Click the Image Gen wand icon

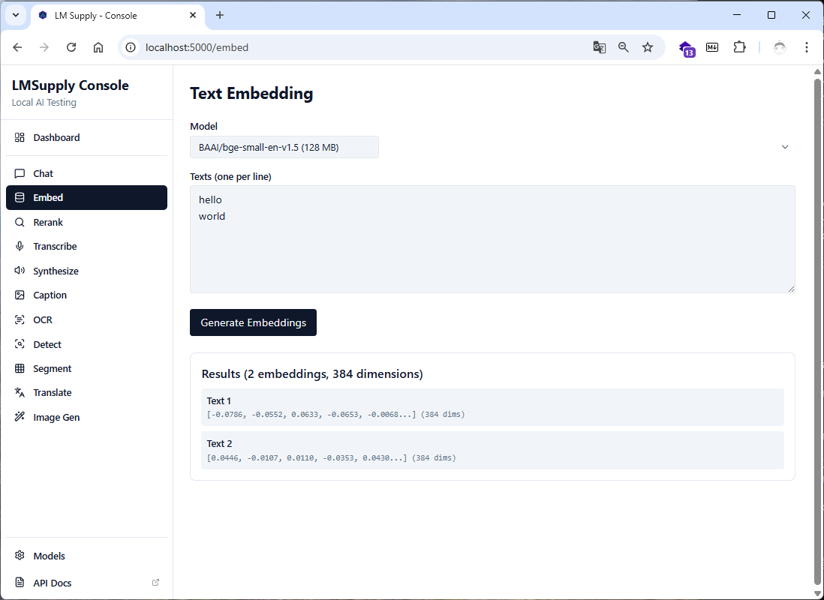(x=20, y=417)
